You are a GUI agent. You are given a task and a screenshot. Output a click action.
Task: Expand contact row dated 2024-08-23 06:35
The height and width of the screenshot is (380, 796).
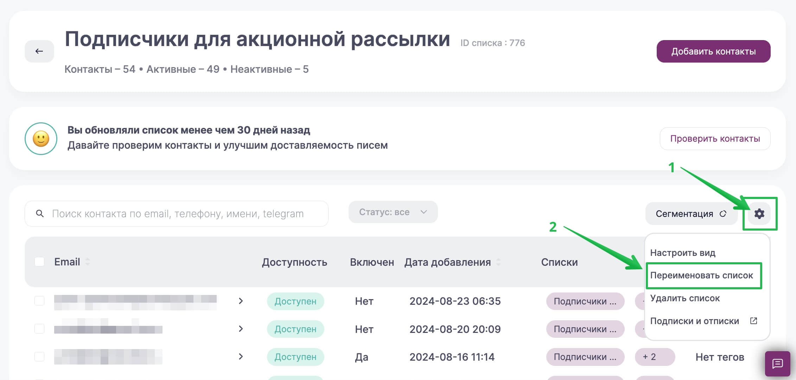(241, 301)
